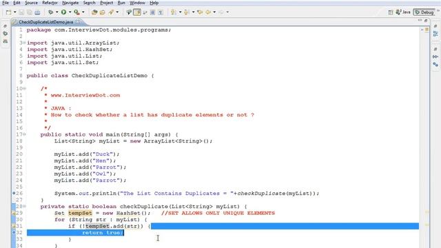Switch to the Debug perspective
The width and height of the screenshot is (441, 248).
coord(424,12)
